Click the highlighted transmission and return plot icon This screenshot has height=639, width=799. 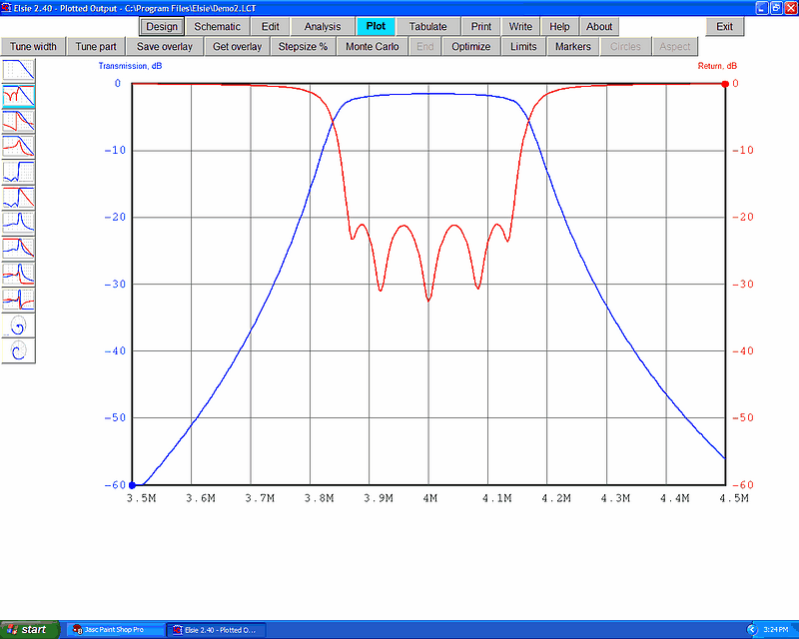[x=18, y=96]
